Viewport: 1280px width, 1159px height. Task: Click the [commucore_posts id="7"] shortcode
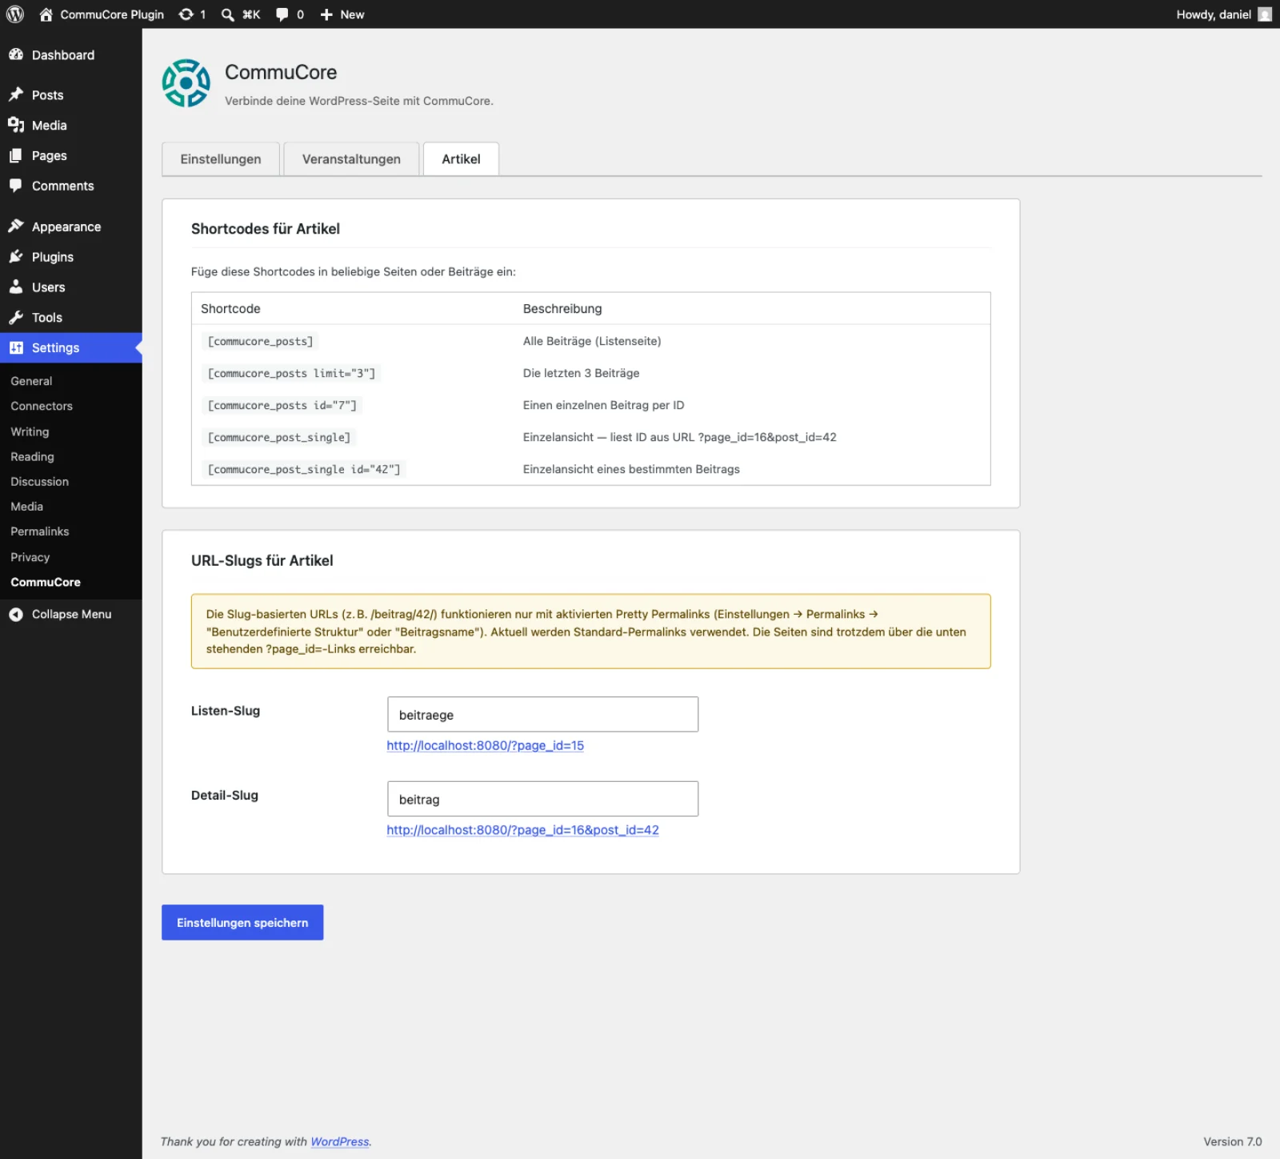[x=282, y=405]
